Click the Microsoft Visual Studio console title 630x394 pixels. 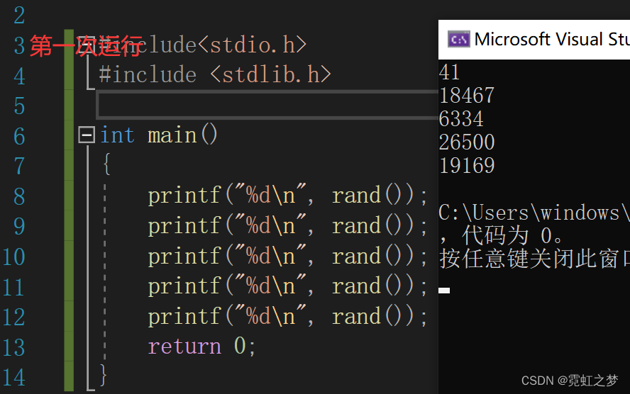point(552,39)
